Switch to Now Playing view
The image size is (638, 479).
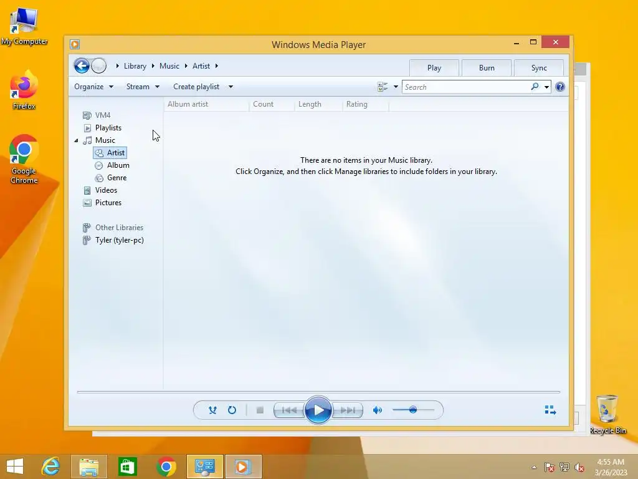tap(550, 410)
